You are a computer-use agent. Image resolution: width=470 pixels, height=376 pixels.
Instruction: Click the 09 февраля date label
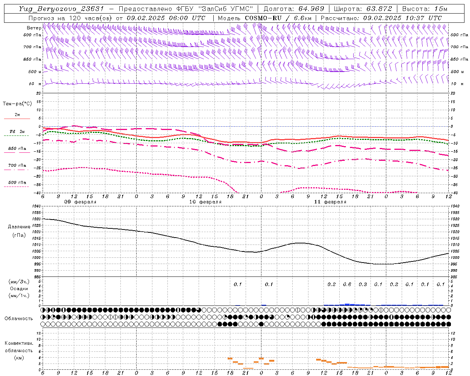click(x=80, y=202)
